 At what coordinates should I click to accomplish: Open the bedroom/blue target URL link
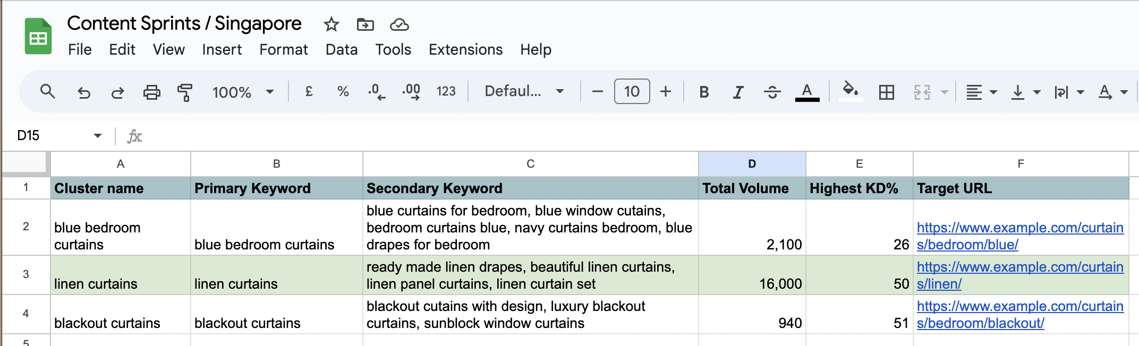1019,236
